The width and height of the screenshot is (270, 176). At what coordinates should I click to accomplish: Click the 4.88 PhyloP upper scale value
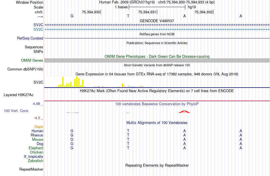tap(36, 104)
